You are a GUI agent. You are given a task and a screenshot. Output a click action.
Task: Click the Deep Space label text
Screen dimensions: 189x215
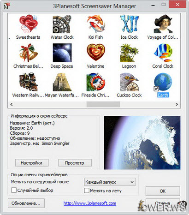[62, 66]
